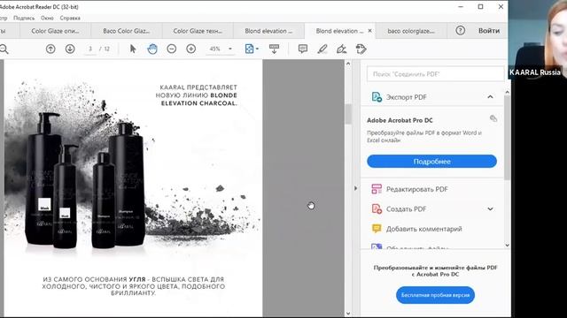Click the Экспорт PDF tool icon
This screenshot has width=567, height=318.
click(377, 97)
